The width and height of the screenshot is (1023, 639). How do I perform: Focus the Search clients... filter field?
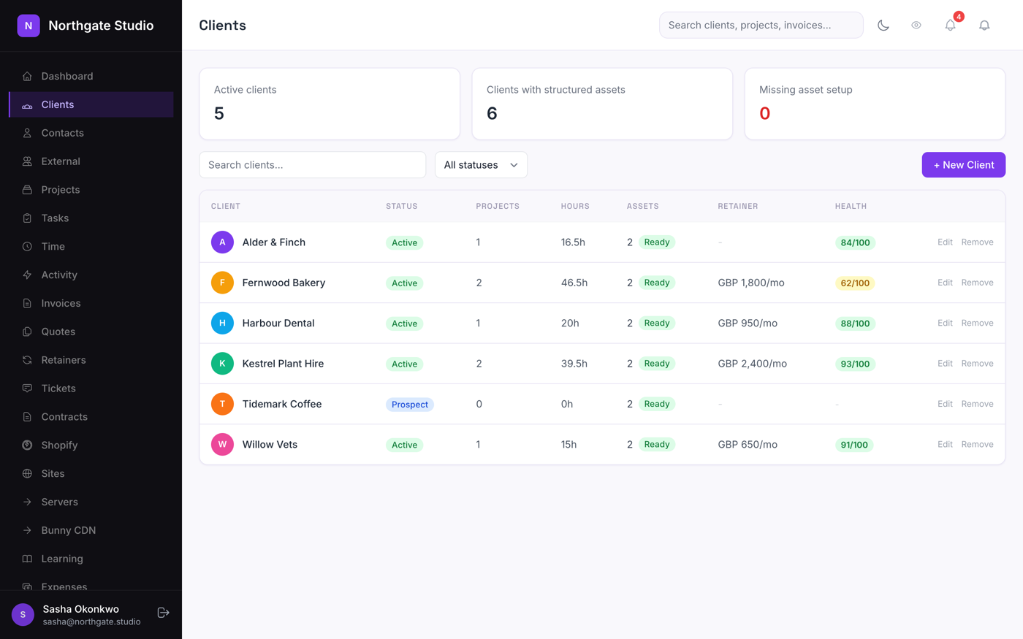(313, 165)
